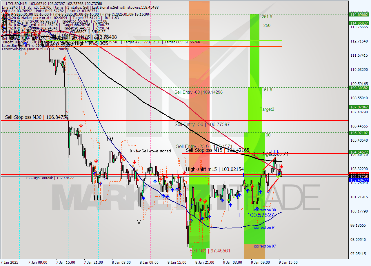371x266 pixels.
Task: Click the 114.69662 price tag on axis
Action: pos(359,14)
